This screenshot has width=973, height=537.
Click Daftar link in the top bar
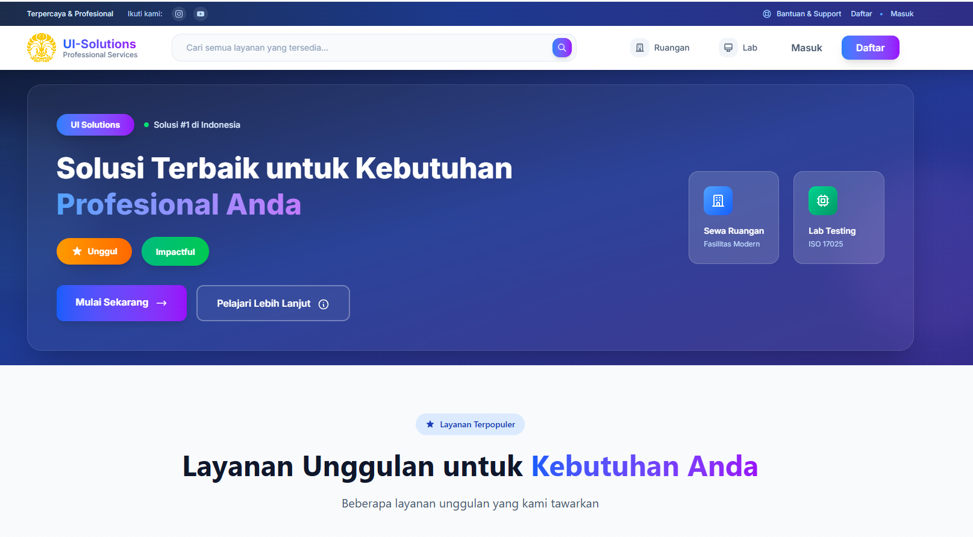click(862, 14)
